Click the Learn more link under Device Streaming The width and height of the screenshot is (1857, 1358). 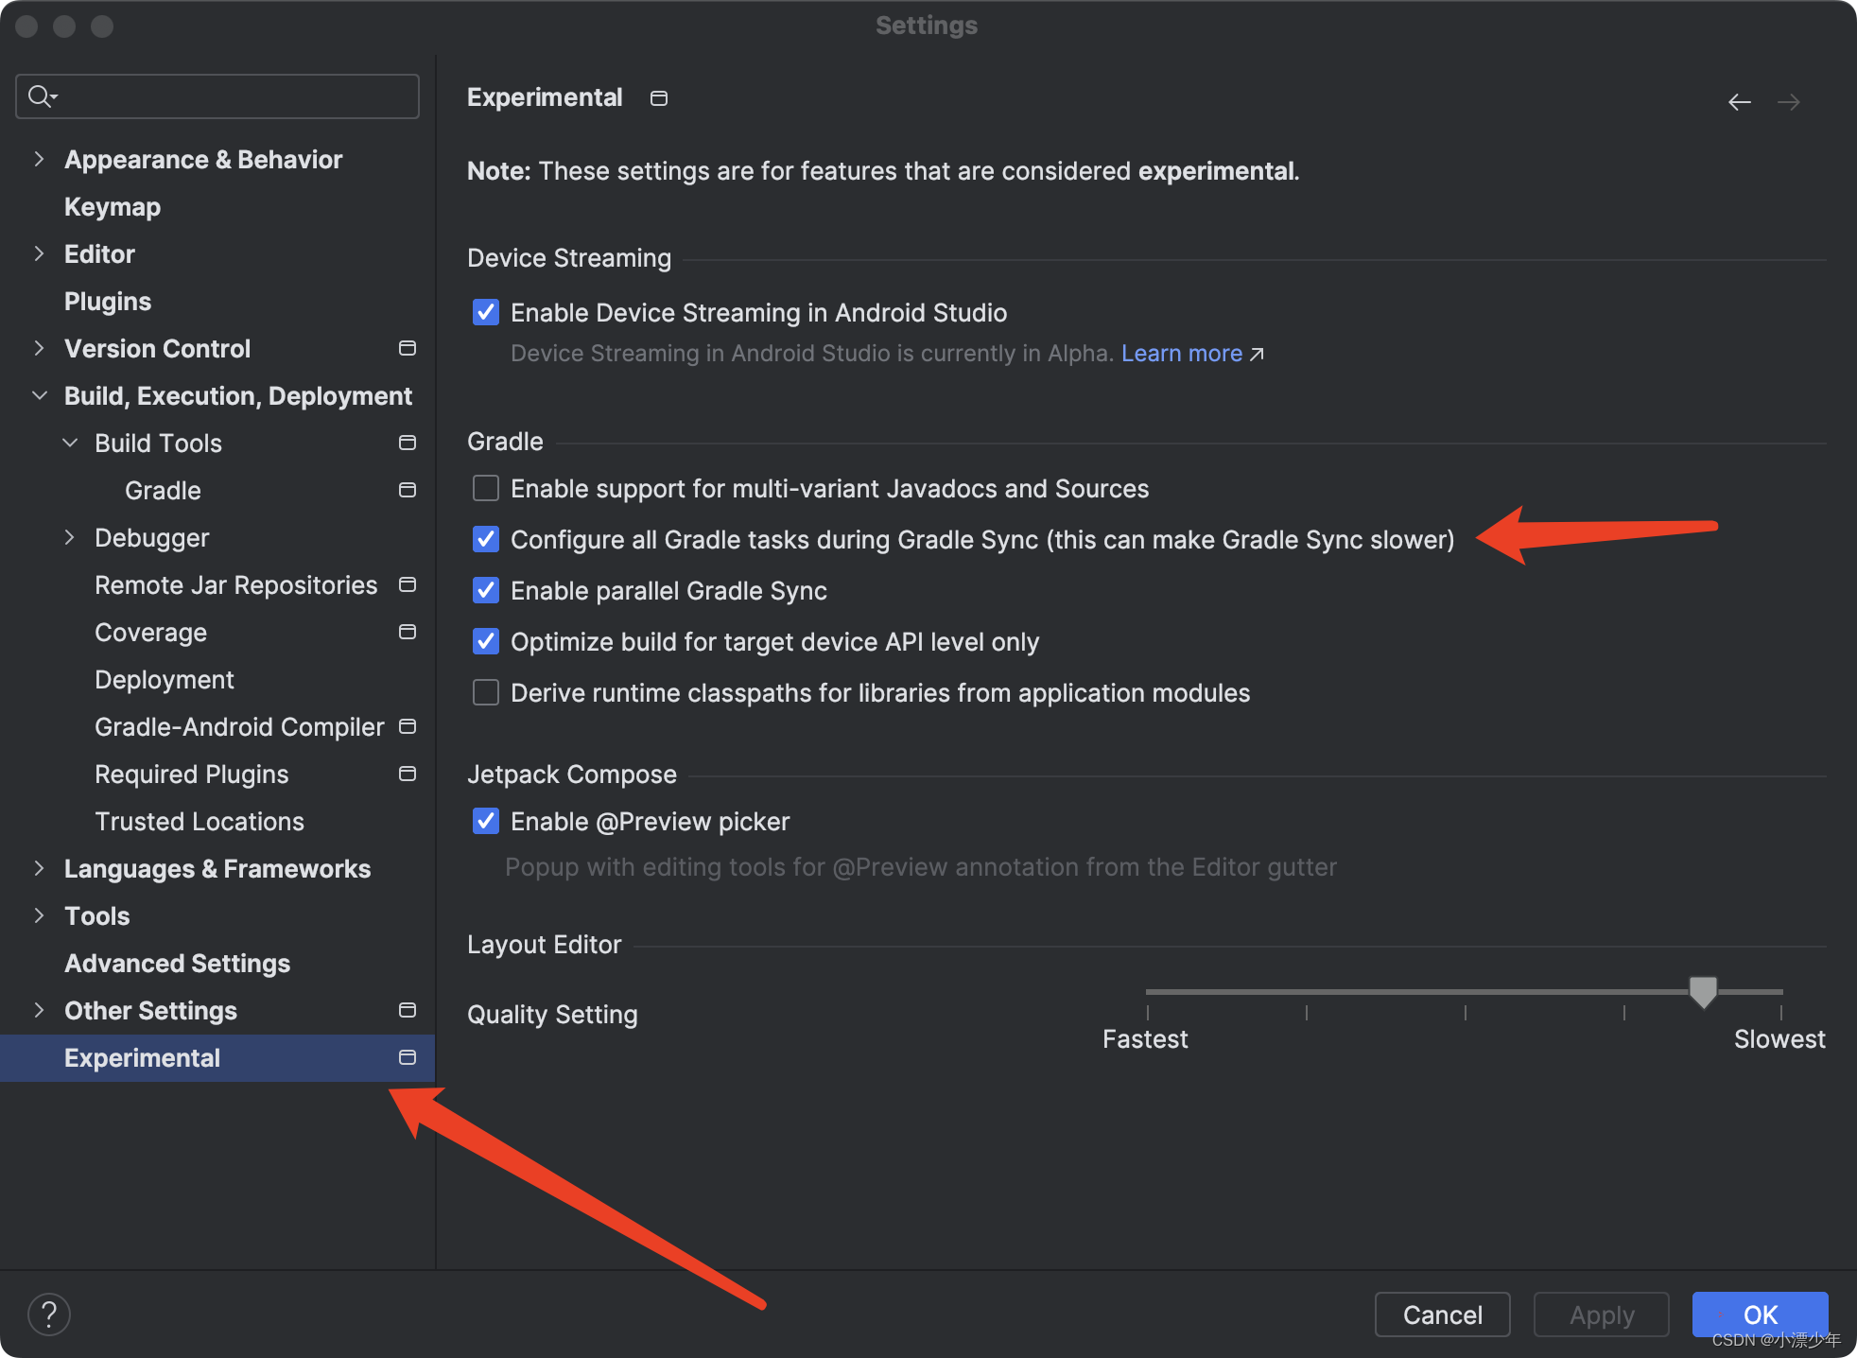tap(1181, 353)
